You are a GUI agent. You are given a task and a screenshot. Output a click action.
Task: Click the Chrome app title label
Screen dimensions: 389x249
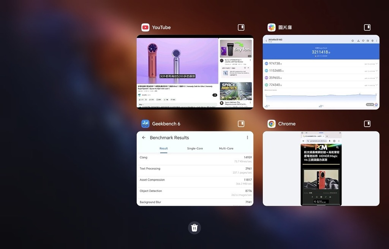287,124
